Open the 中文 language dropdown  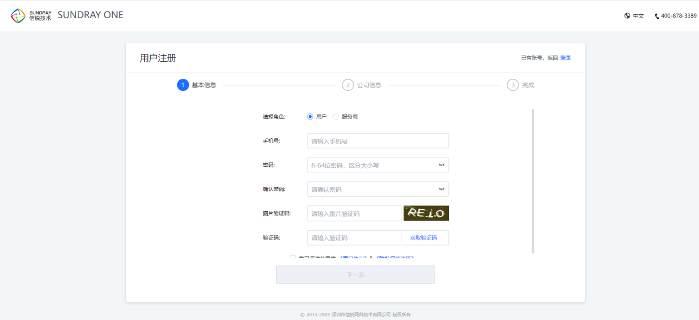click(x=638, y=16)
